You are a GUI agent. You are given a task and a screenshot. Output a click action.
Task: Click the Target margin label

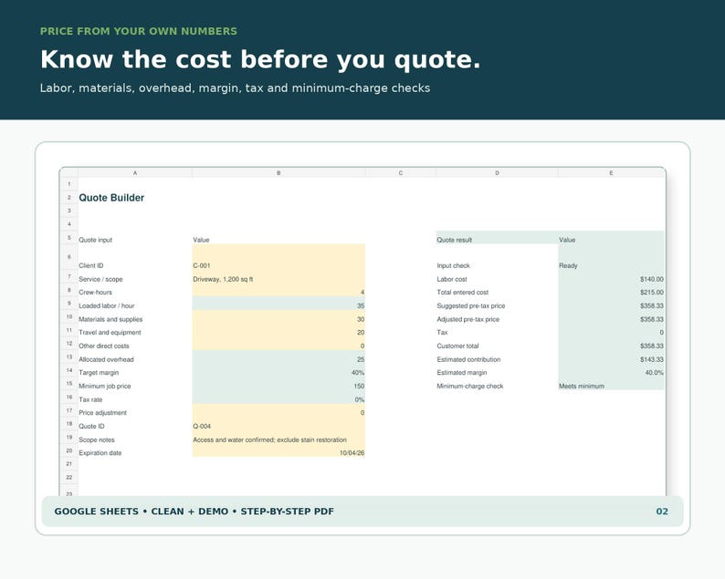[x=99, y=373]
